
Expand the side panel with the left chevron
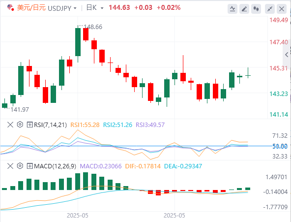(287, 55)
